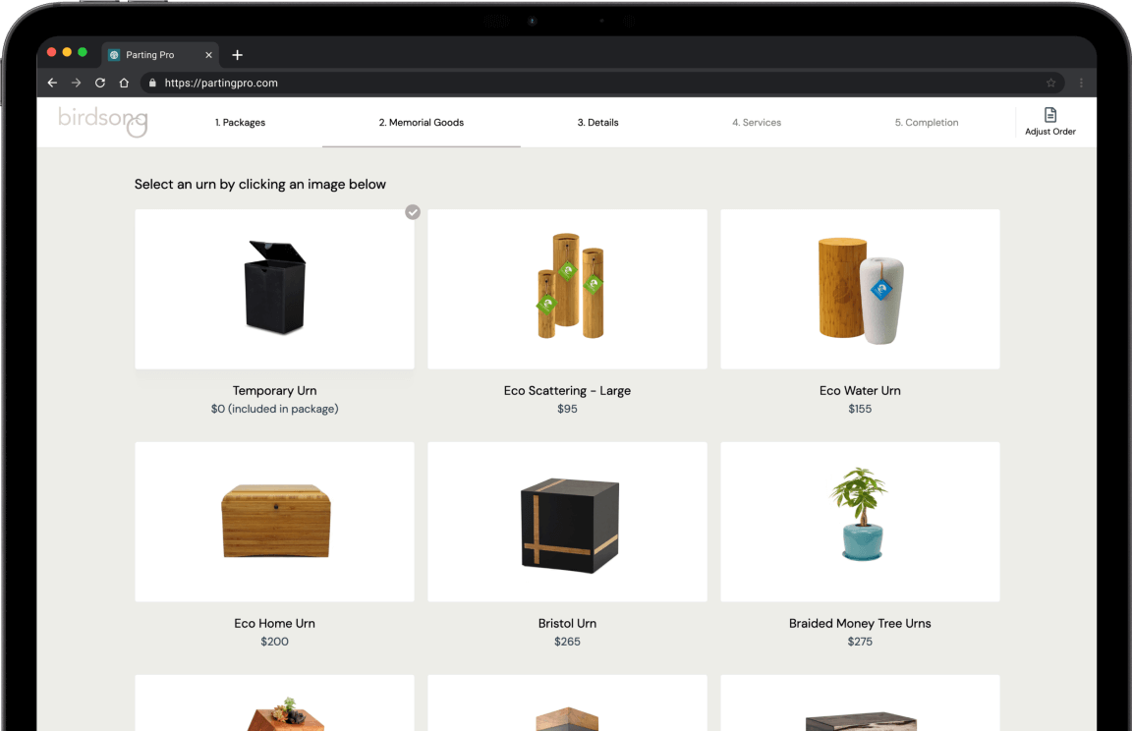Select the Eco Home Urn image
Screen dimensions: 1132x731
click(274, 522)
